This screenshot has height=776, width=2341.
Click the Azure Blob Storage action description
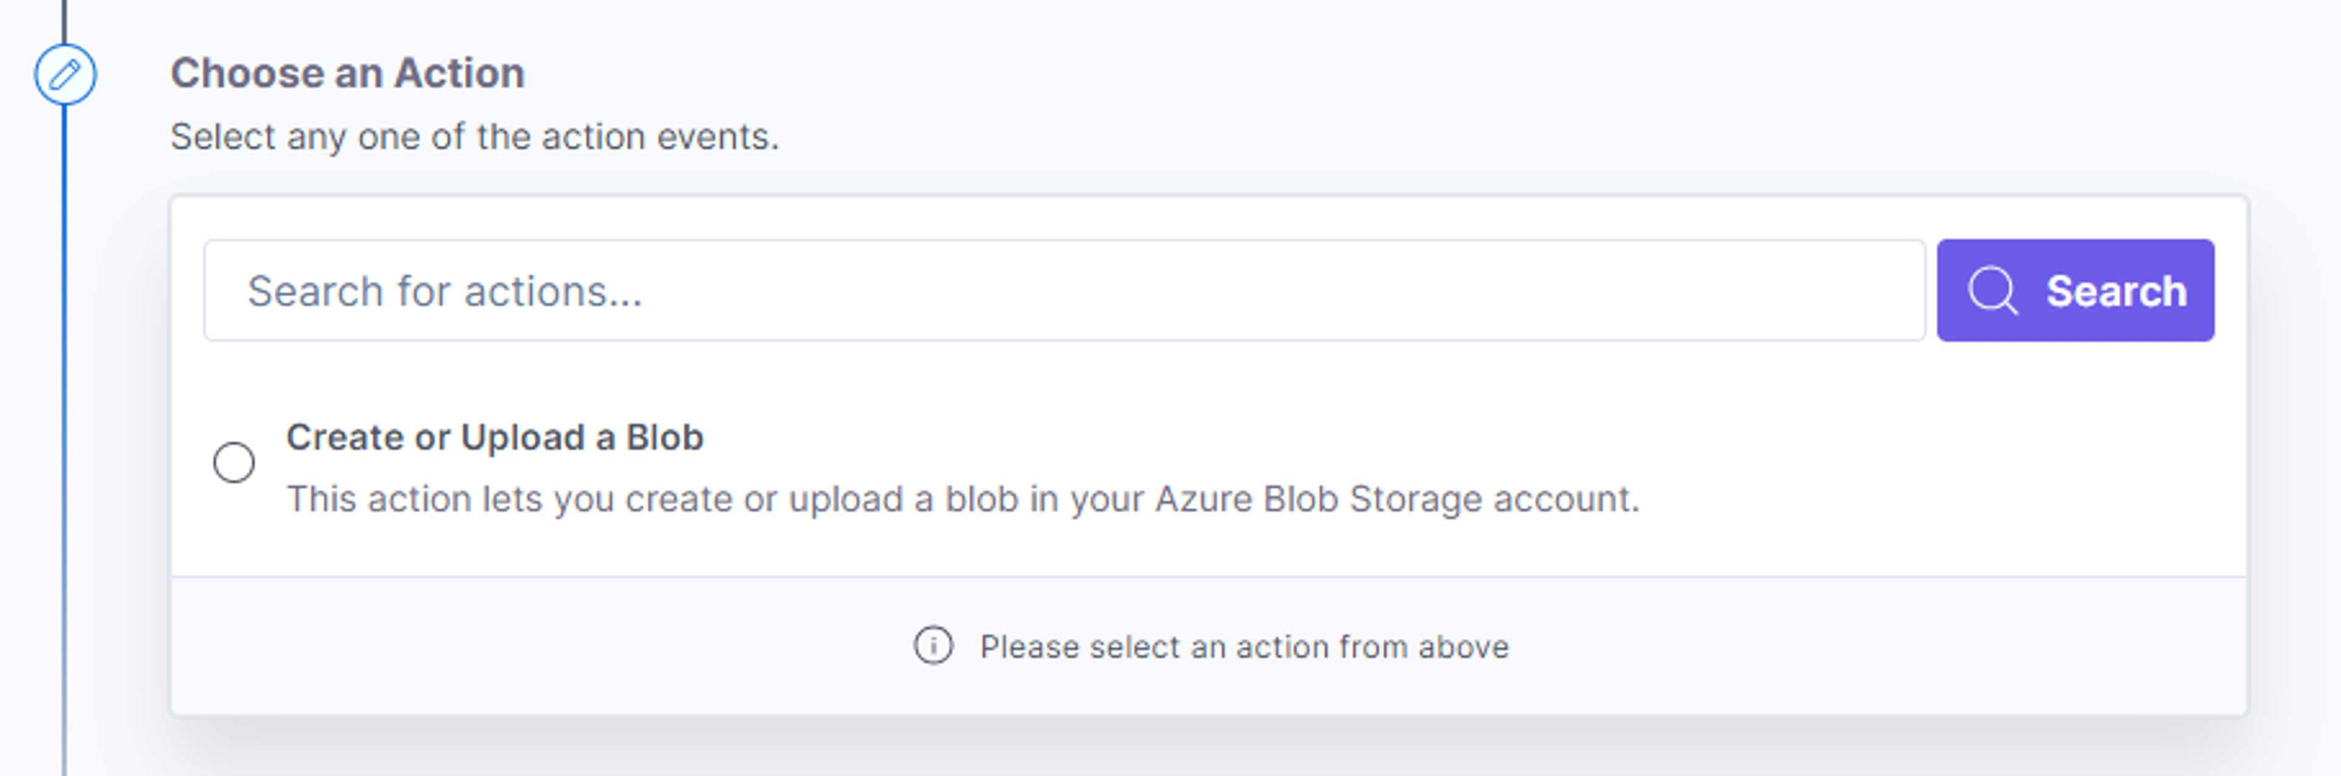click(963, 499)
